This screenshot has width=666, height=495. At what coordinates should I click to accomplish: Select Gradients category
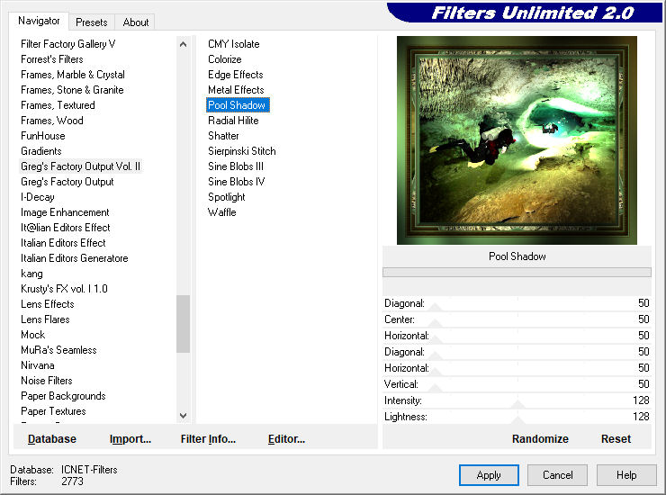(41, 151)
